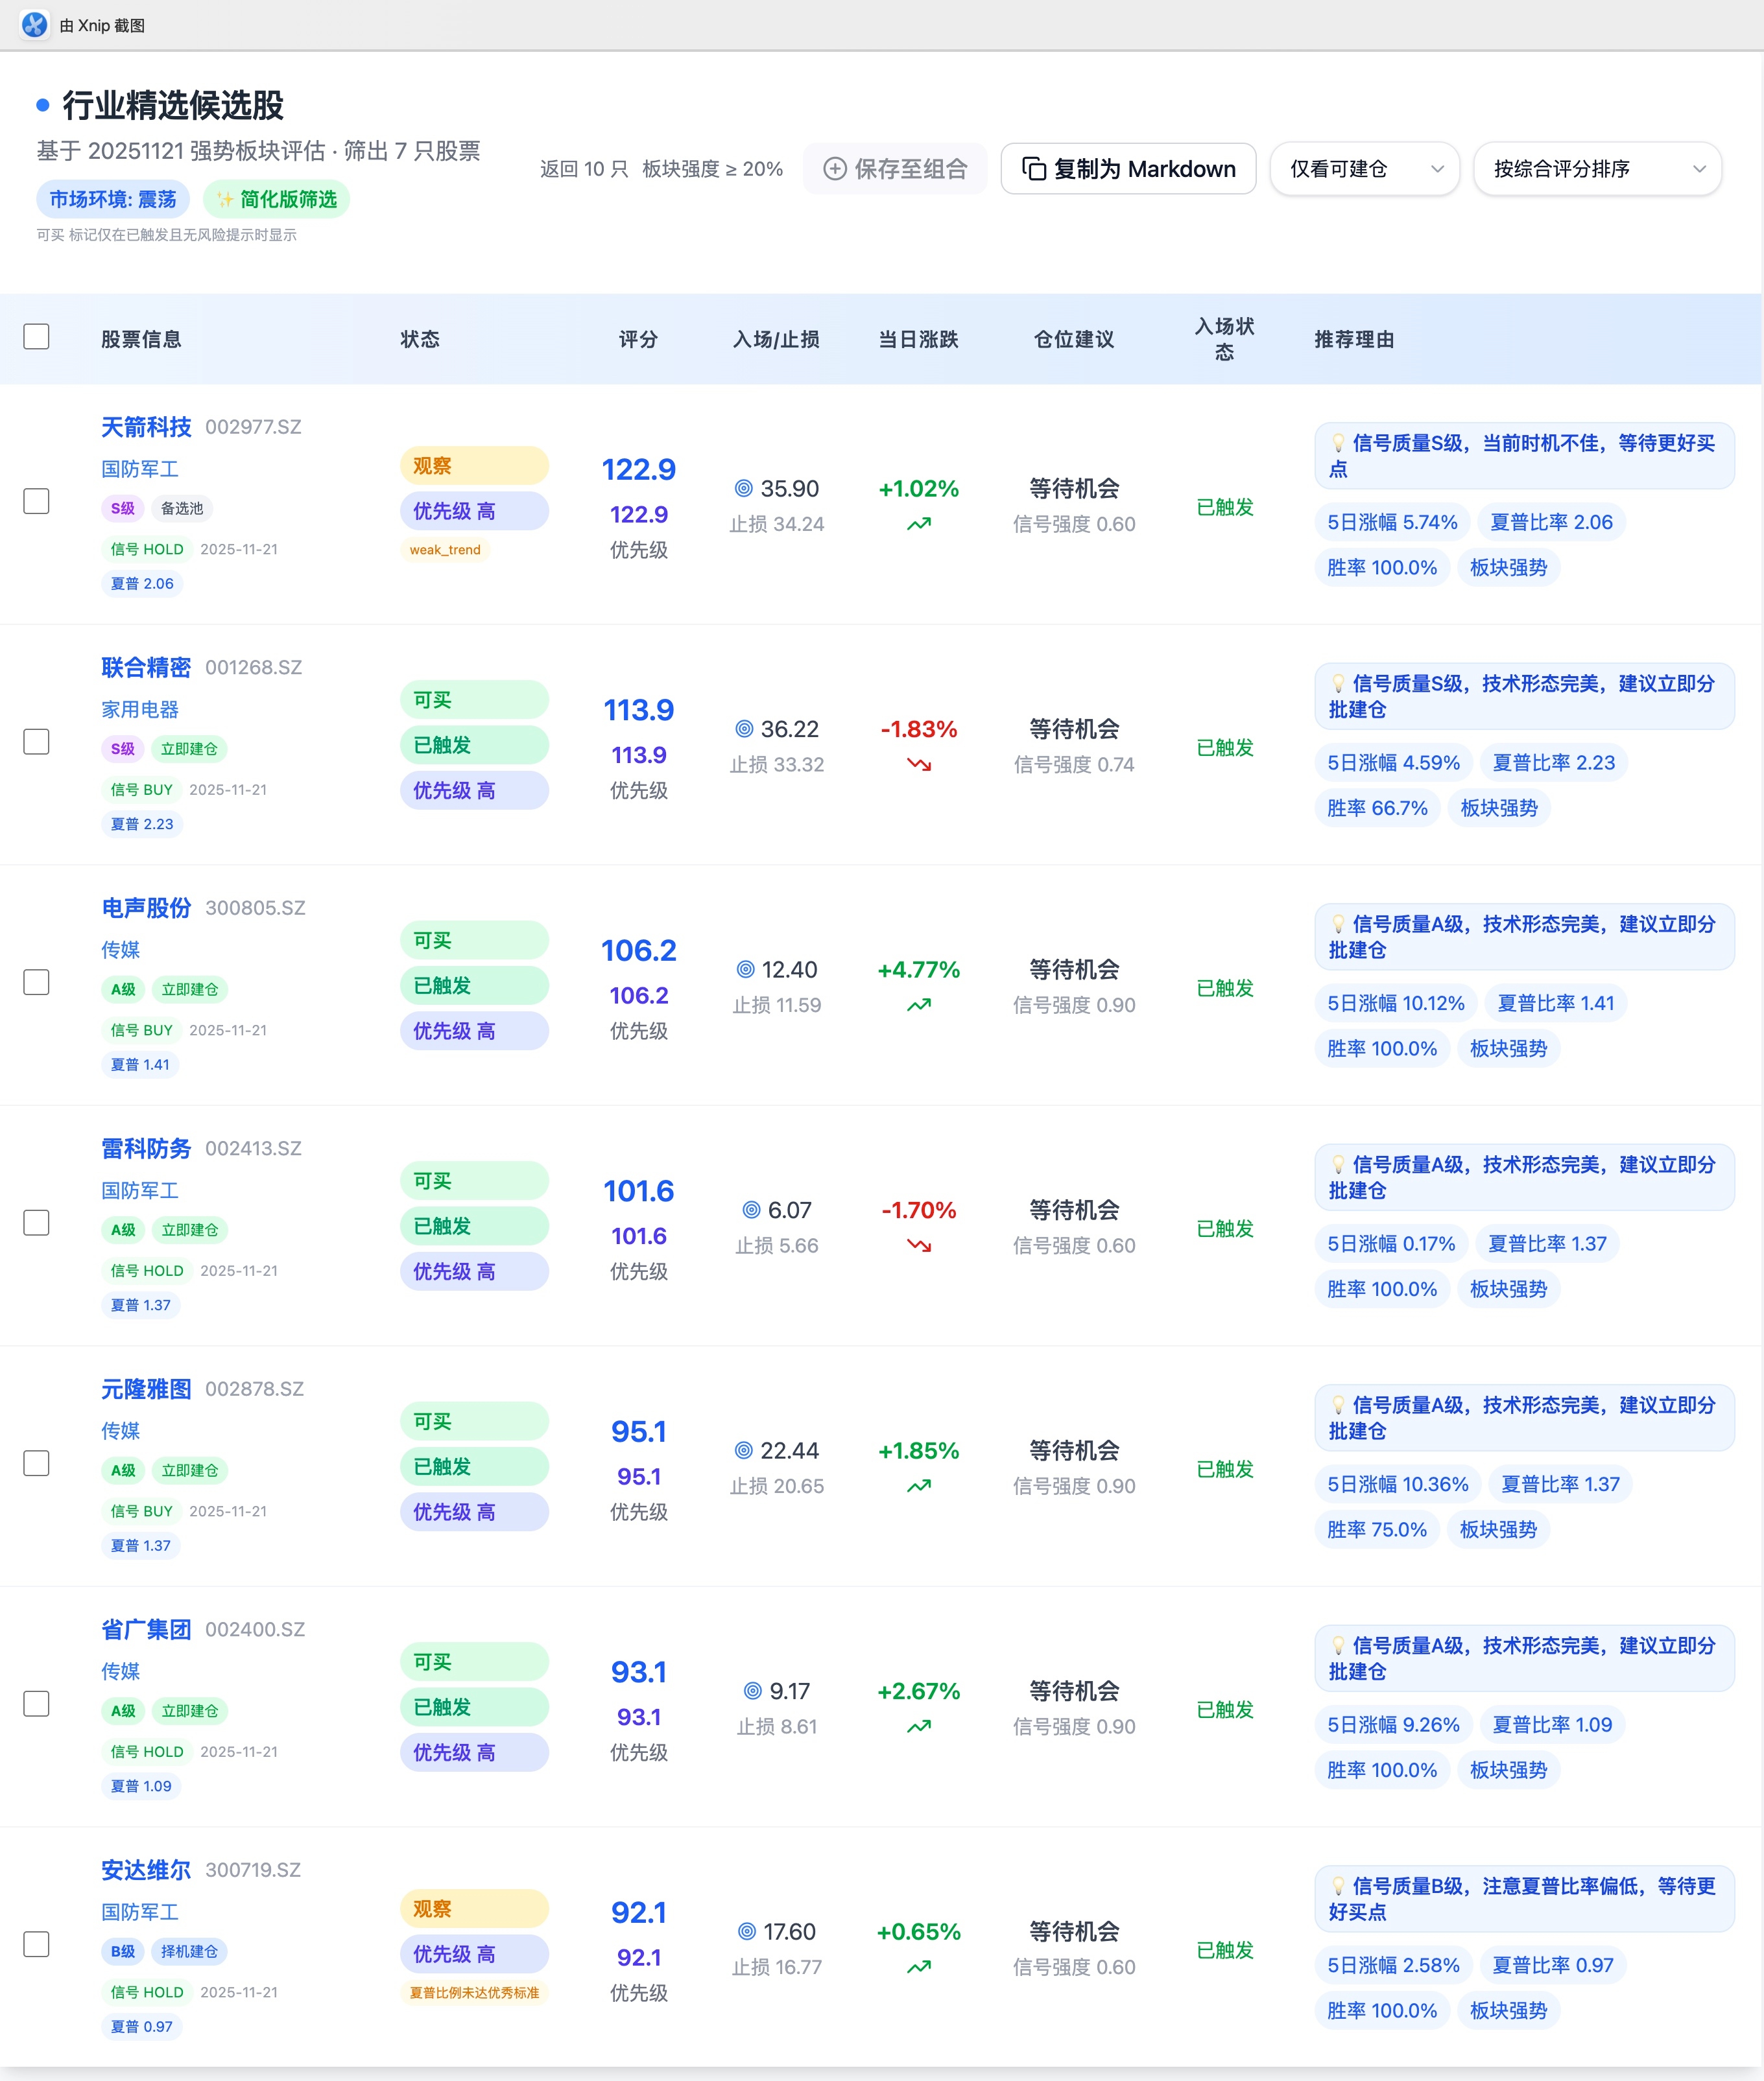Click the target icon beside price 35.90

tap(743, 489)
